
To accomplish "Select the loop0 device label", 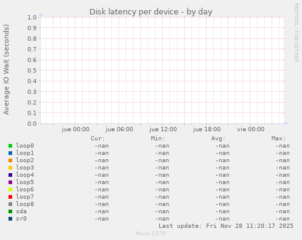I will (x=25, y=146).
